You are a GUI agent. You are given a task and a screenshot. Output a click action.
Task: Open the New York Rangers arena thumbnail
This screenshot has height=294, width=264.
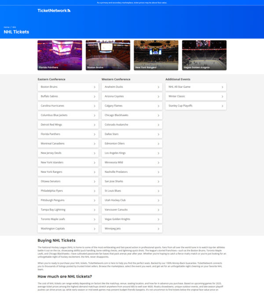coord(156,55)
